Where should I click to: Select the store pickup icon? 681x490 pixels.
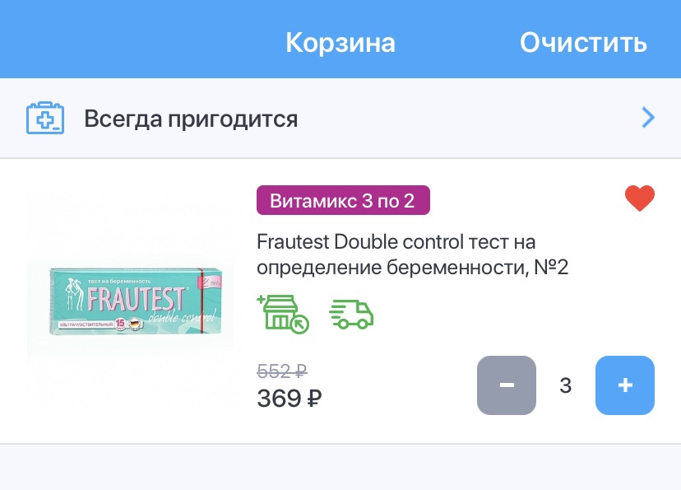point(283,314)
